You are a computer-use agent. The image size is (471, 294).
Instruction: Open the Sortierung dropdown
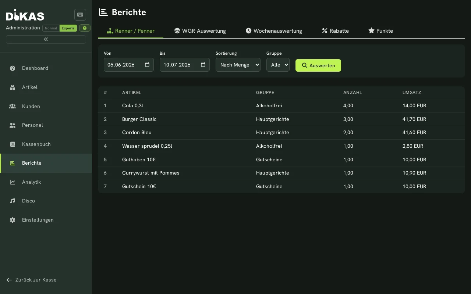[238, 65]
